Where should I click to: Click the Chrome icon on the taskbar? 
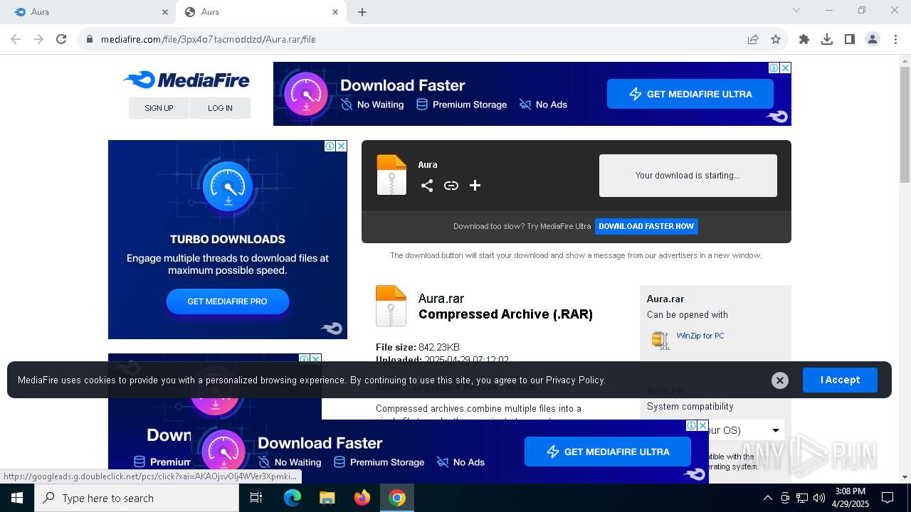pyautogui.click(x=397, y=498)
